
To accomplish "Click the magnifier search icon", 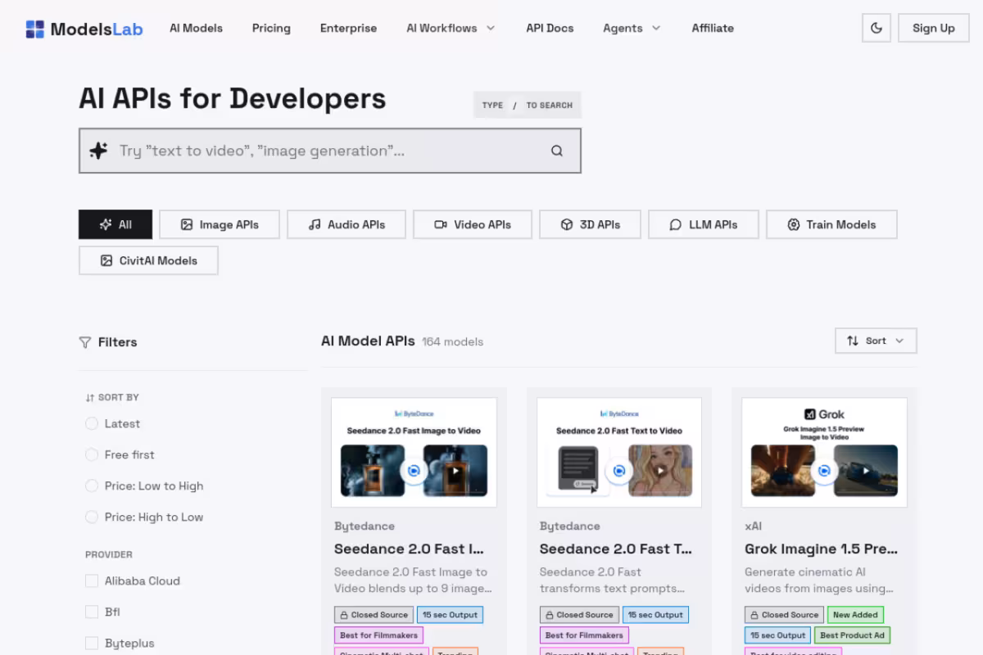I will 557,151.
